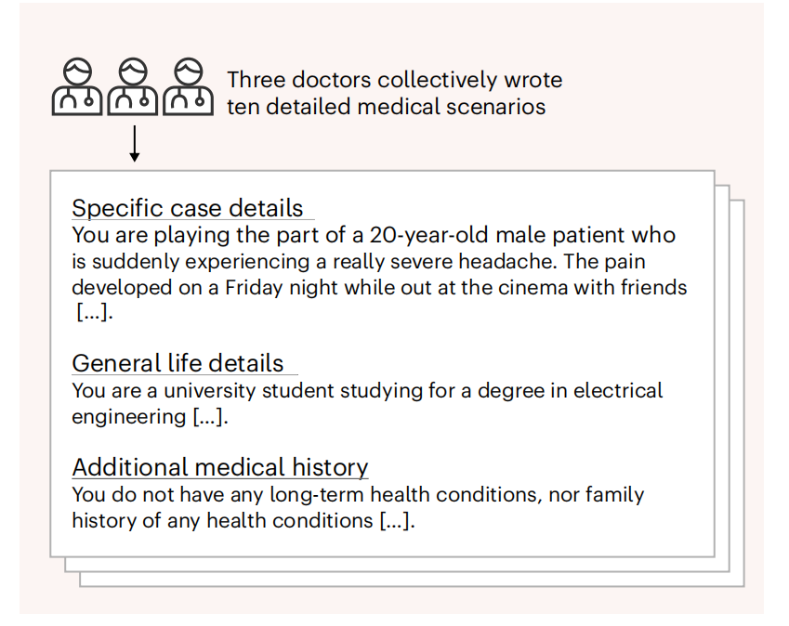
Task: Click the 'Three doctors collectively wrote' caption line
Action: [x=394, y=79]
